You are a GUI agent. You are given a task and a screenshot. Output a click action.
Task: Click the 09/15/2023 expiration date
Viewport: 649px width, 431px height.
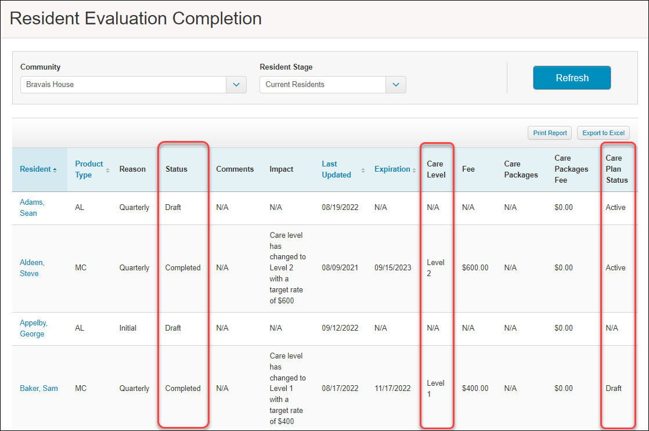click(x=393, y=267)
